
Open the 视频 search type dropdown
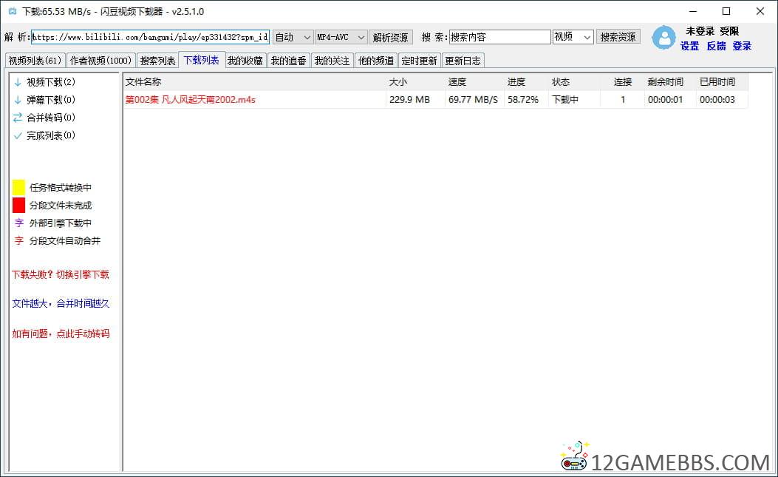tap(573, 37)
